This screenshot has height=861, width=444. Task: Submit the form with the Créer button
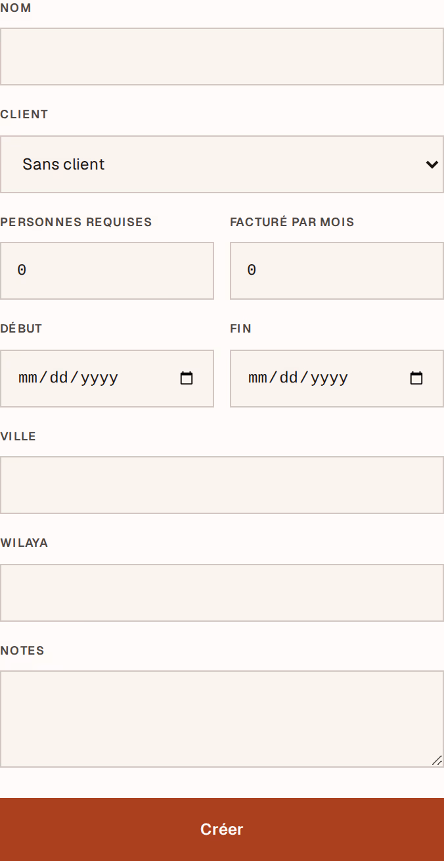point(222,829)
